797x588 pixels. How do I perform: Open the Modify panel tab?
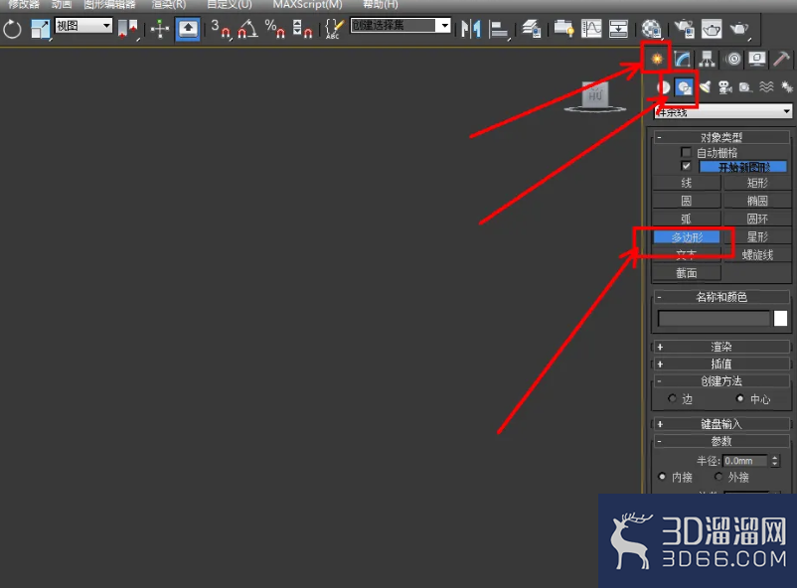[x=682, y=59]
